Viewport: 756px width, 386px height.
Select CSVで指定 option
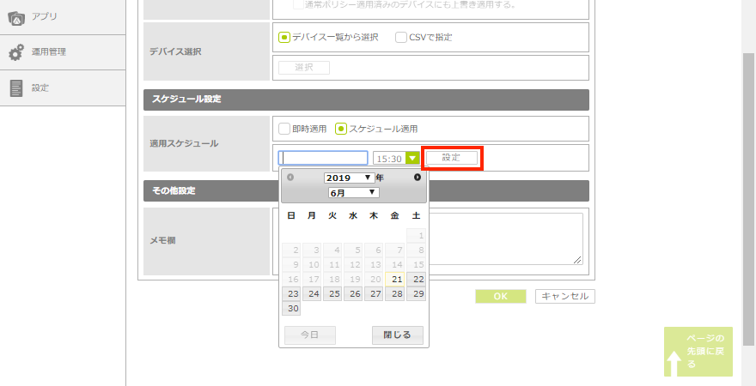[x=401, y=37]
